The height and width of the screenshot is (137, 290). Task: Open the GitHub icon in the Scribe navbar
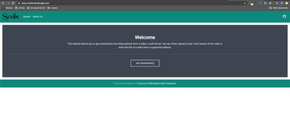click(x=284, y=16)
